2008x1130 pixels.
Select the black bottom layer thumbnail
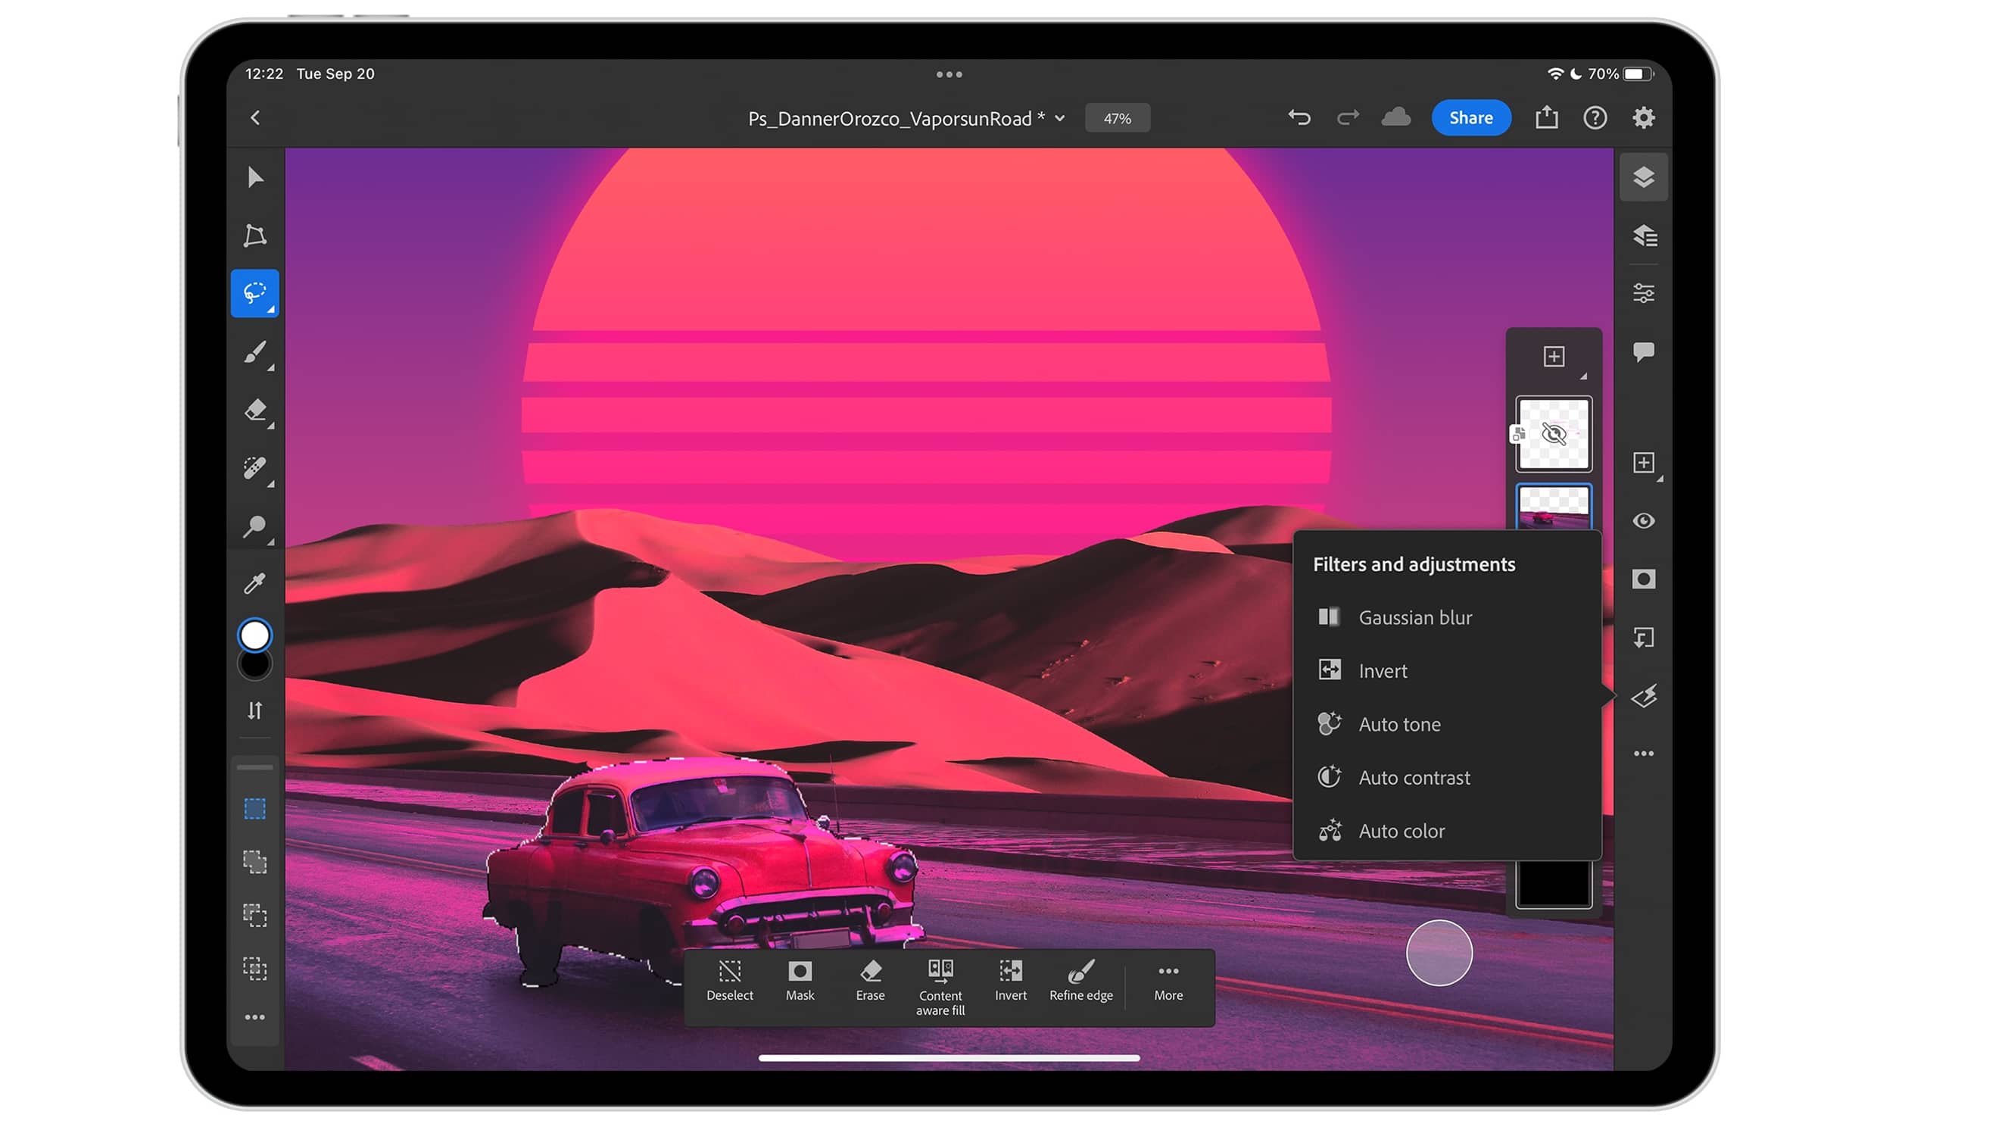tap(1554, 885)
